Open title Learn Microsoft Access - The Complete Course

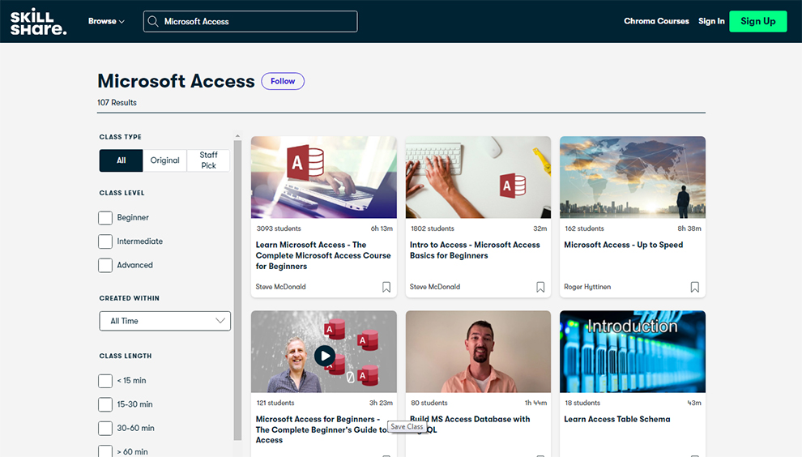pos(323,255)
